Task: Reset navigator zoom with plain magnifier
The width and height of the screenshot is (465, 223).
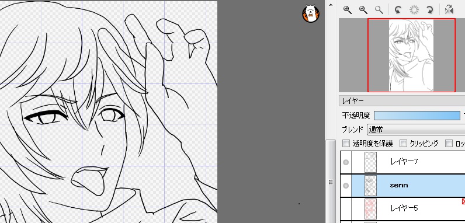Action: [379, 10]
